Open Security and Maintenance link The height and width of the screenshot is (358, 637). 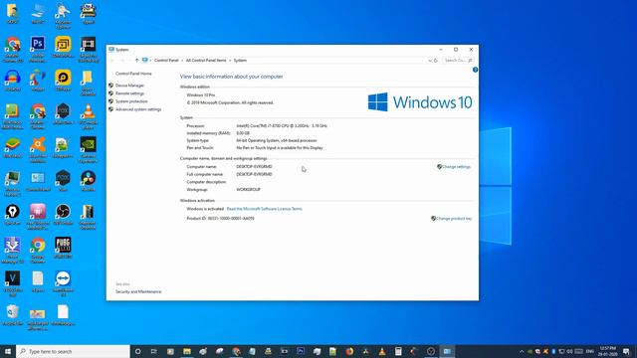(138, 291)
